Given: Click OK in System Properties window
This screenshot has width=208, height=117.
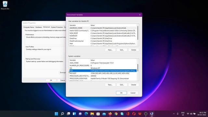Looking at the screenshot, I should pyautogui.click(x=51, y=80).
